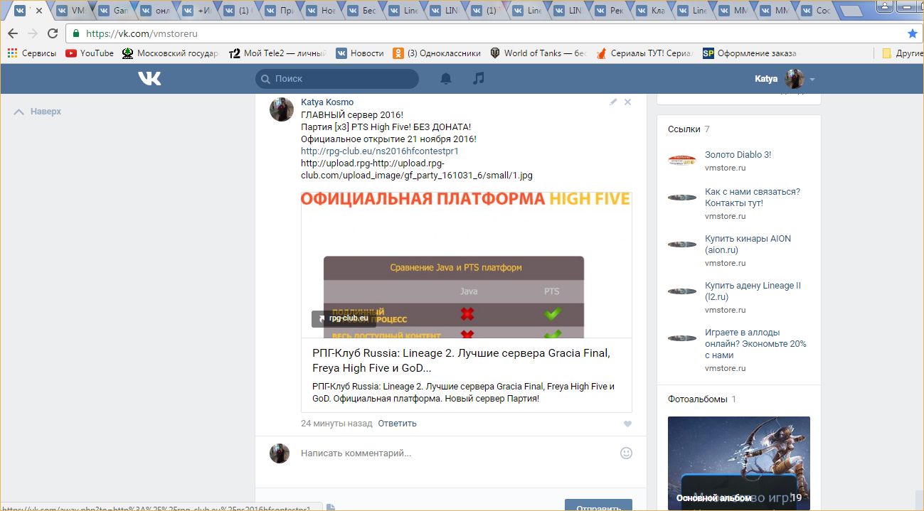Focus the Написать комментарий input
This screenshot has width=924, height=511.
(455, 453)
